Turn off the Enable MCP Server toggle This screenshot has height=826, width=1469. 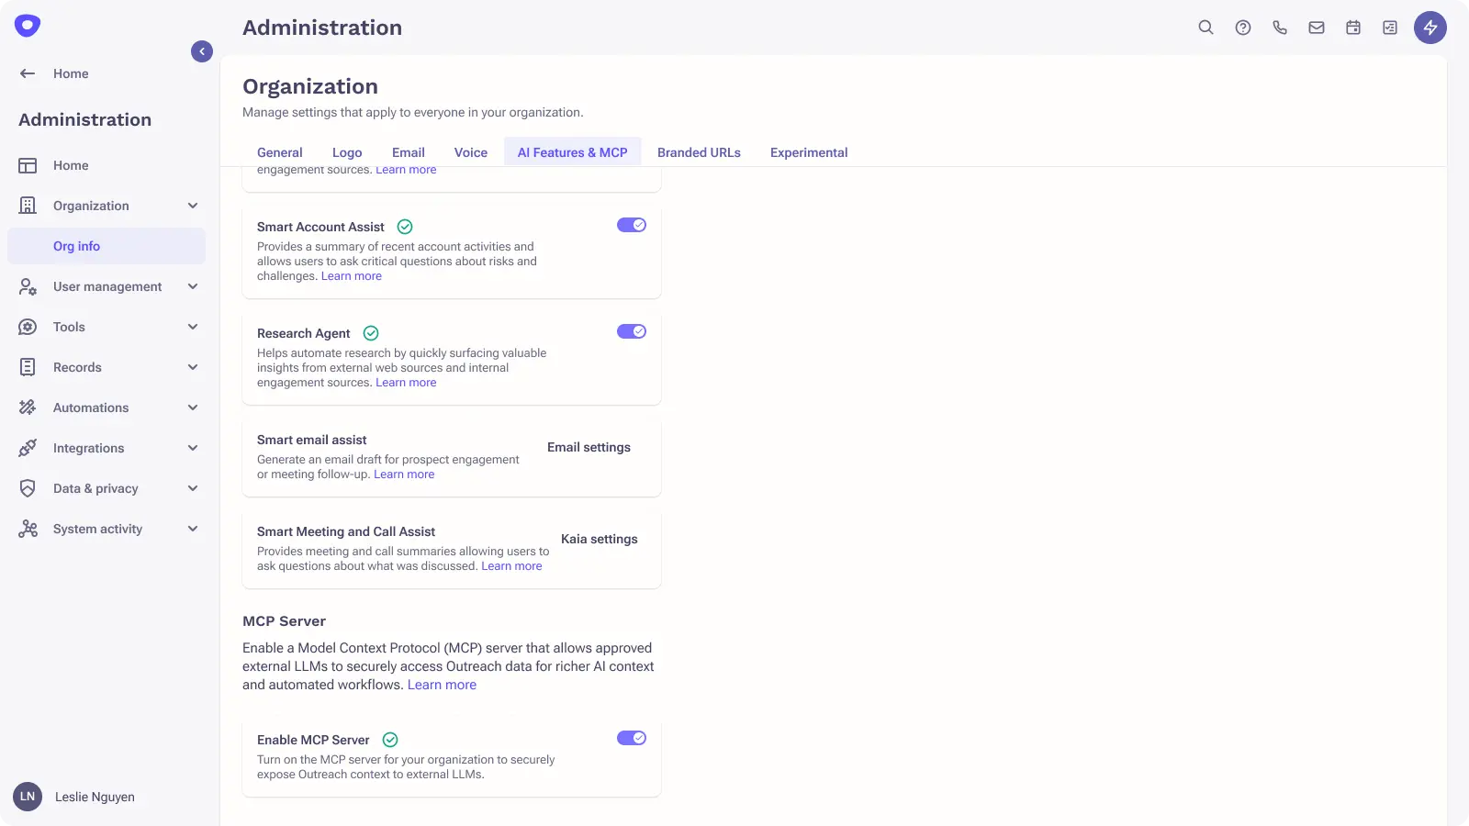[x=632, y=738]
